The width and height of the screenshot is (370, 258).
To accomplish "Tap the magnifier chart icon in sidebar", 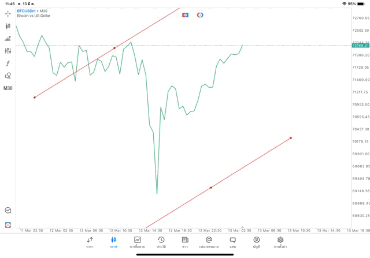I will coord(8,210).
